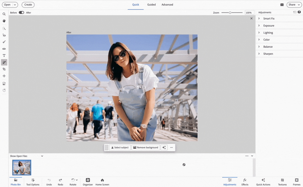The image size is (303, 187).
Task: Select the Red Eye Removal tool
Action: coord(4,35)
